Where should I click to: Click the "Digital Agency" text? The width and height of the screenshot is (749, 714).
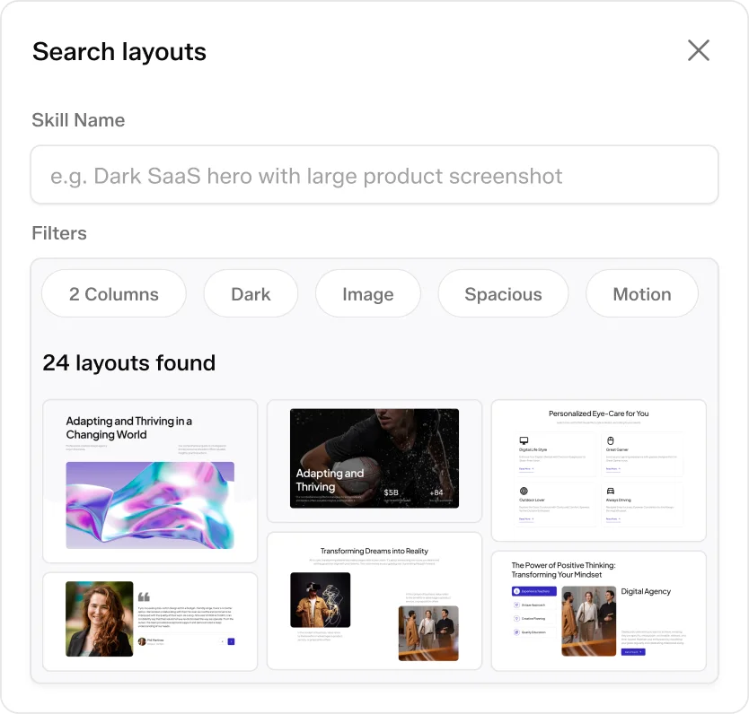pyautogui.click(x=646, y=591)
